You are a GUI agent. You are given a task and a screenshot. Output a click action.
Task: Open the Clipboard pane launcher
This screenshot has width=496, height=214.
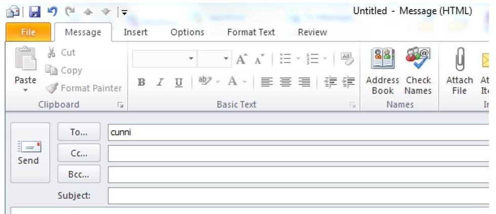[x=120, y=105]
